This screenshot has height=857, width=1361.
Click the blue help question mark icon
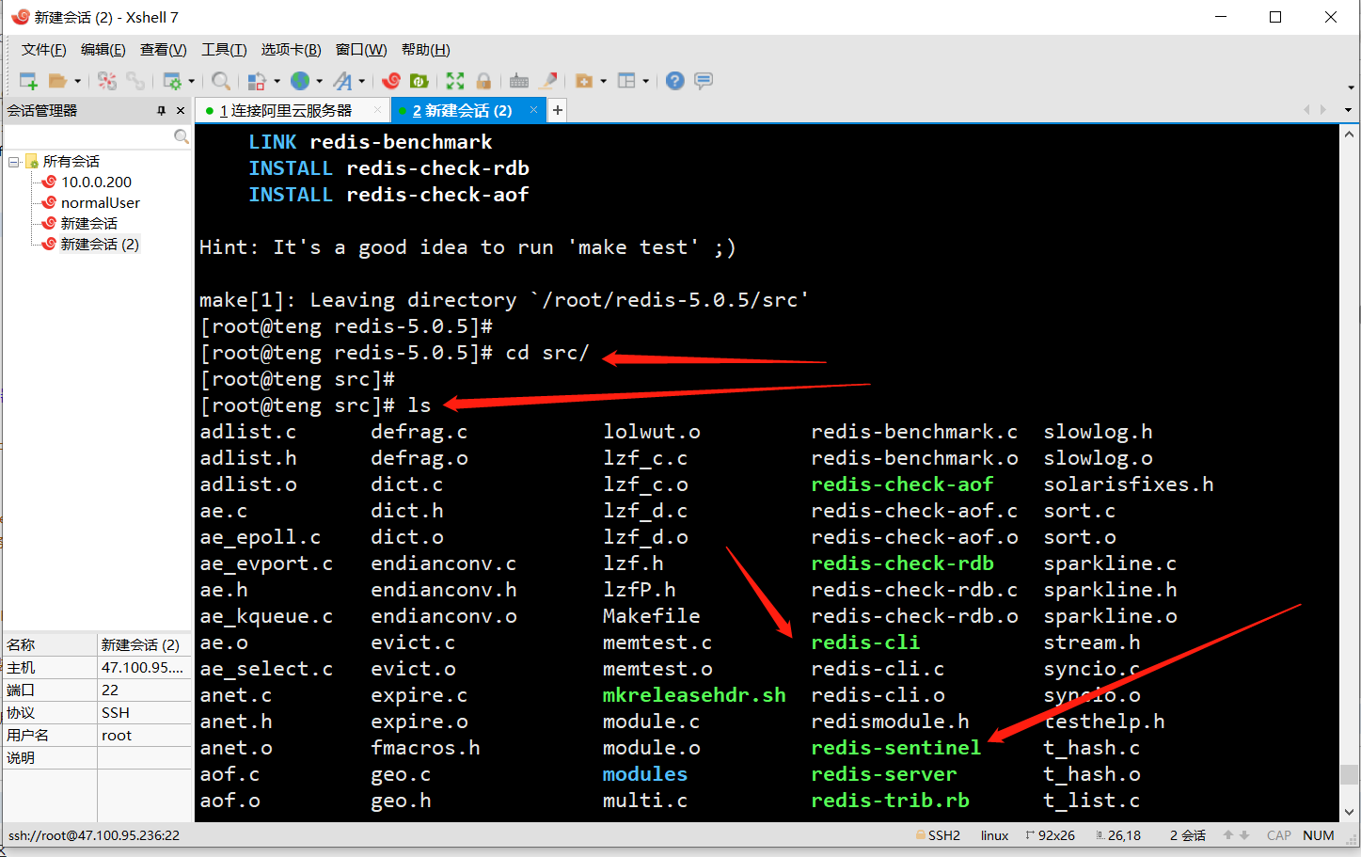674,81
